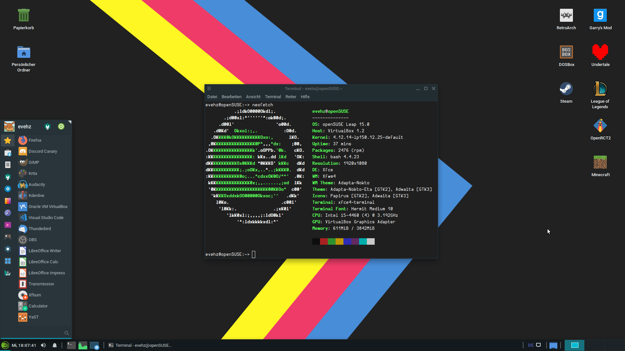Open the Calculator app
Image resolution: width=625 pixels, height=351 pixels.
(44, 306)
